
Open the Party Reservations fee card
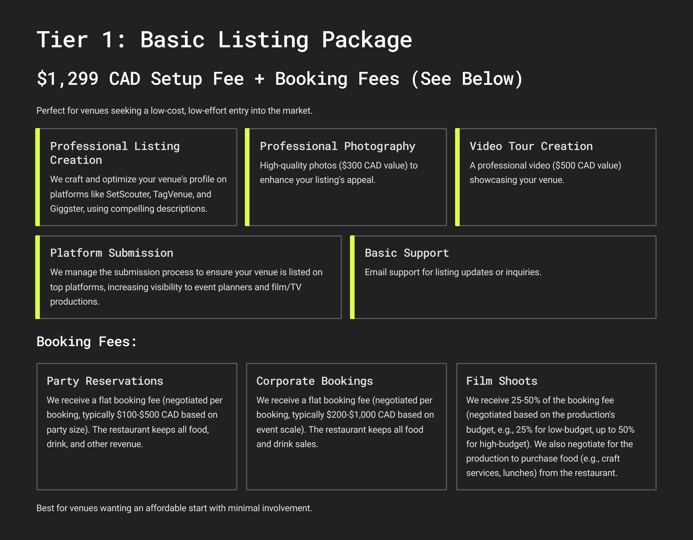[x=105, y=381]
